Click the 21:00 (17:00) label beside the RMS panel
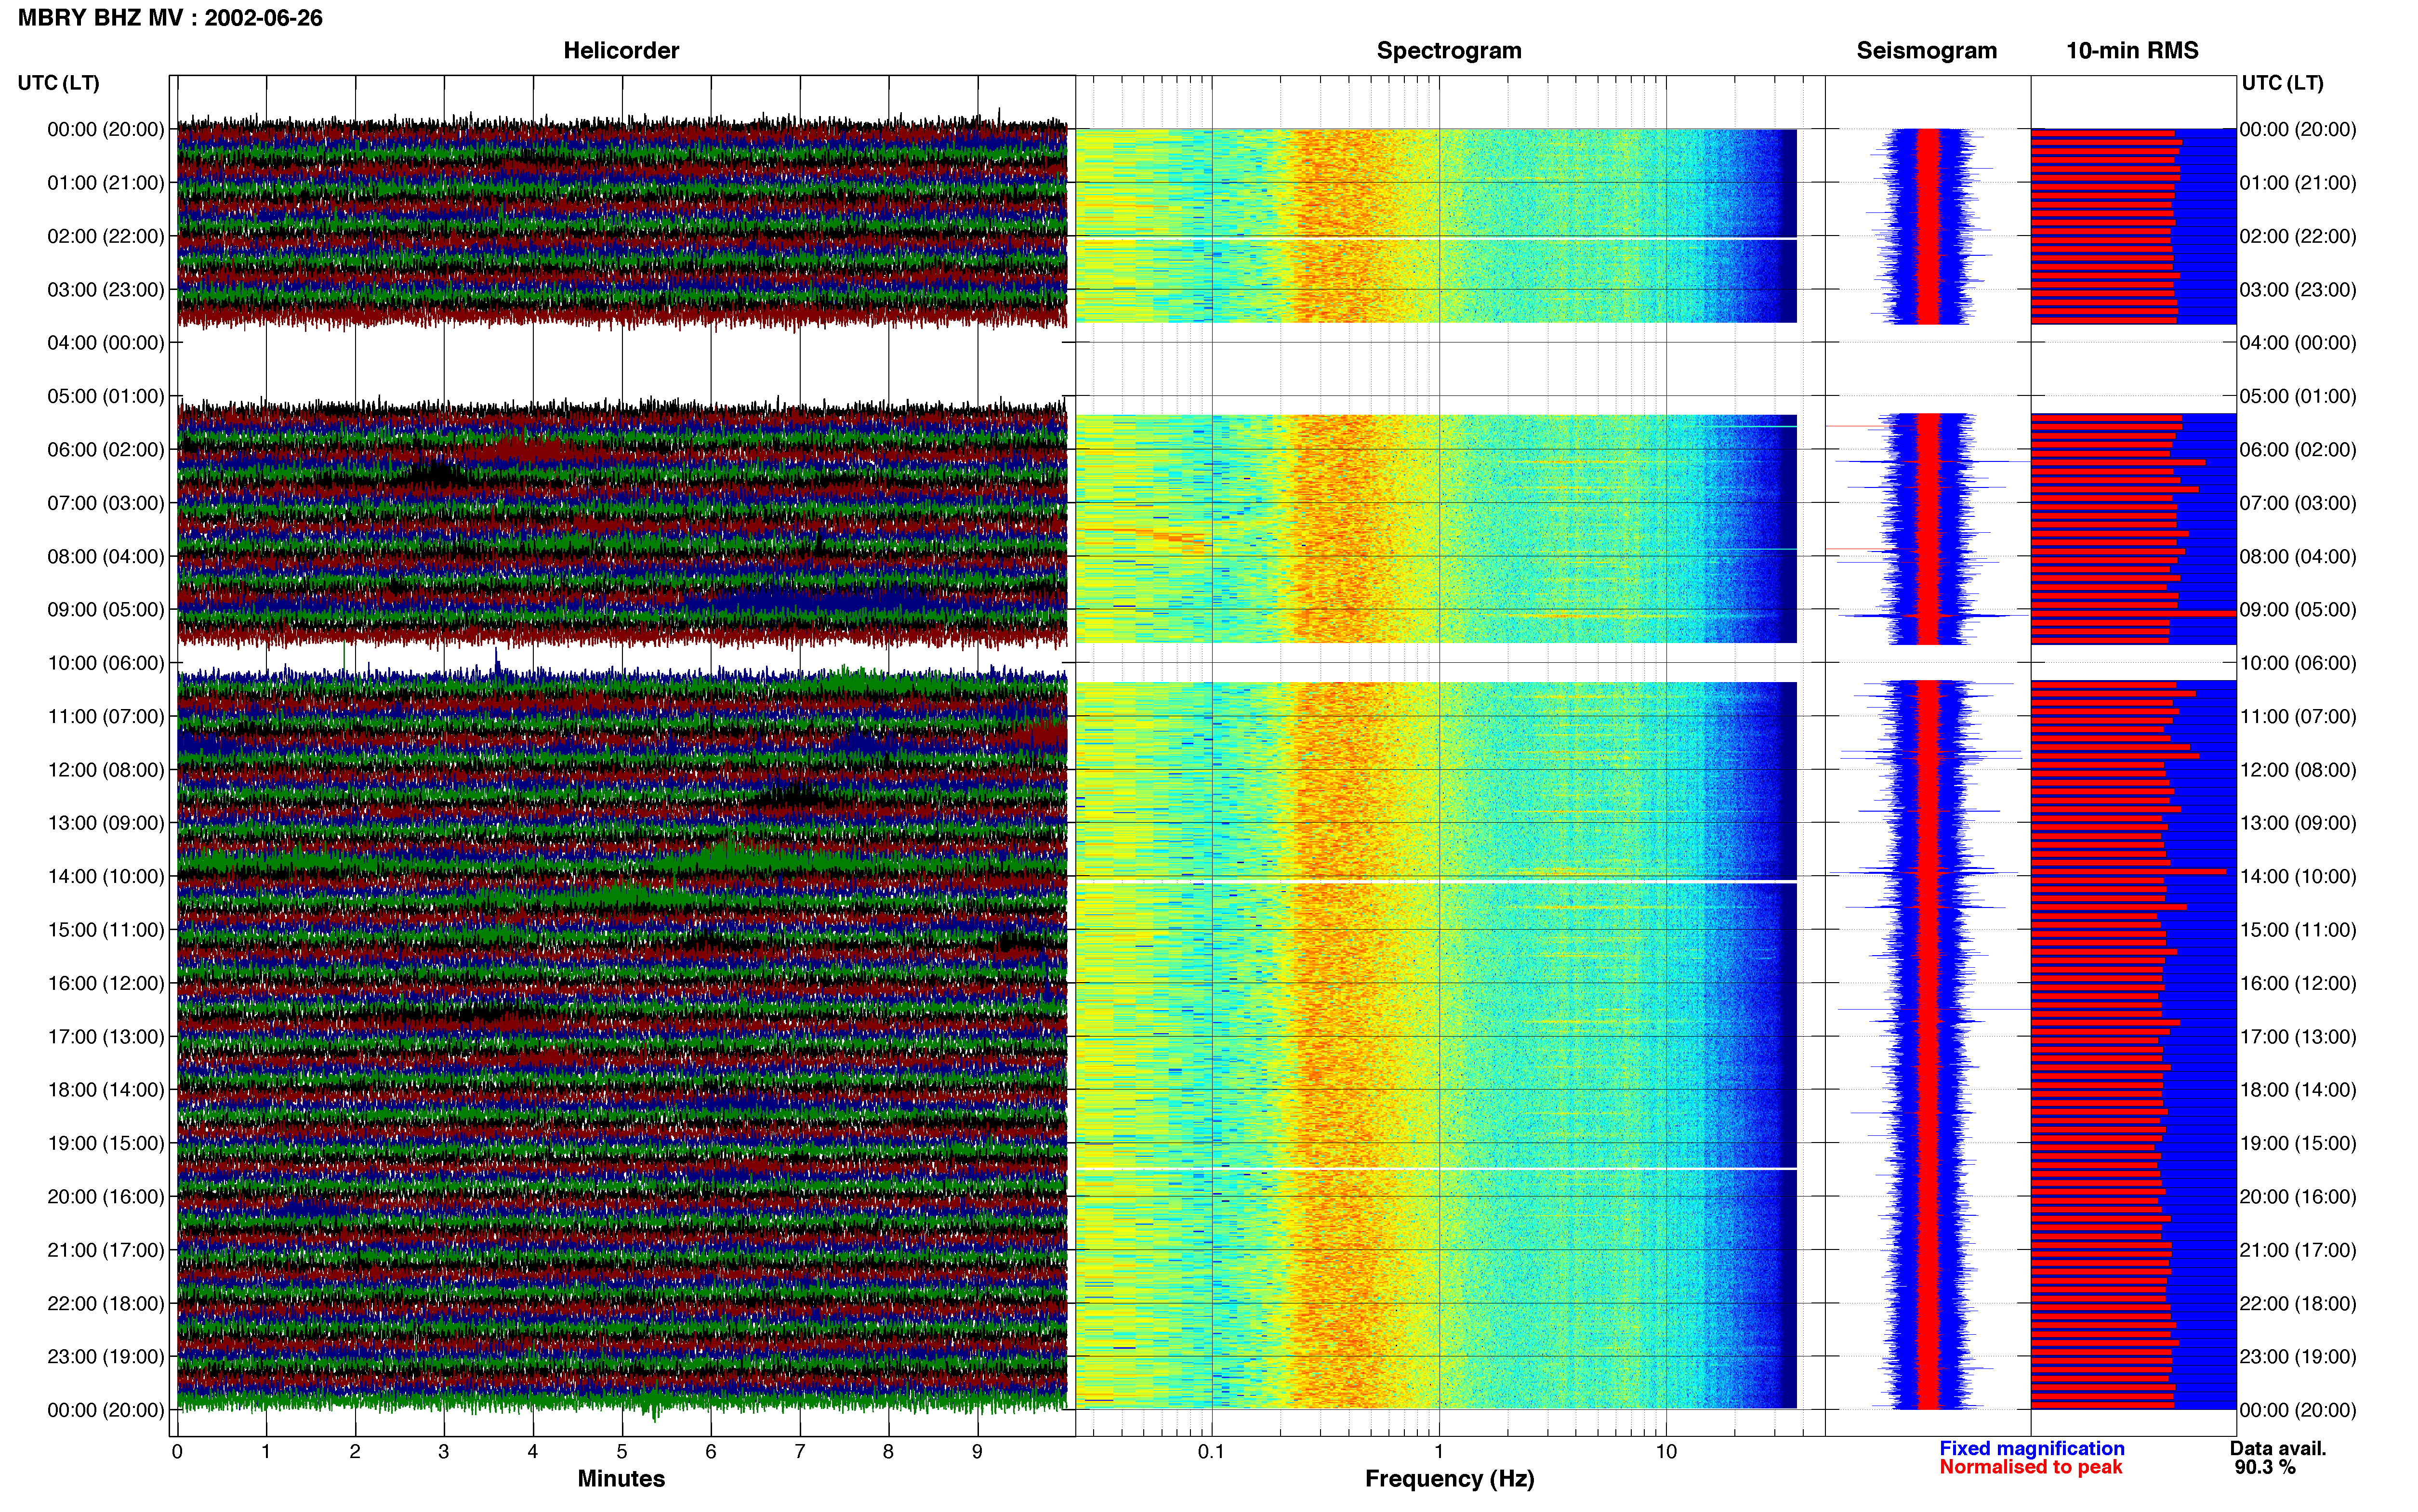Image resolution: width=2418 pixels, height=1512 pixels. coord(2298,1250)
